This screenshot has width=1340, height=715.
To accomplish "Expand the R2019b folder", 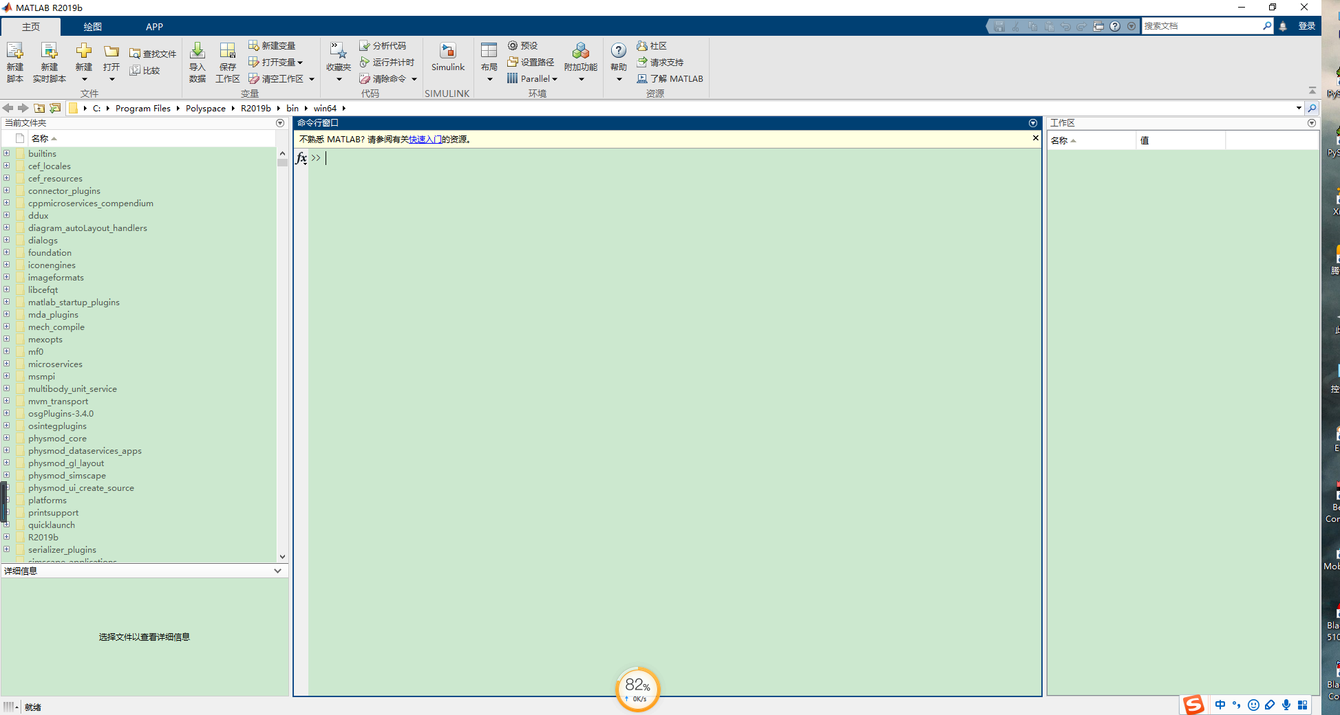I will 7,537.
